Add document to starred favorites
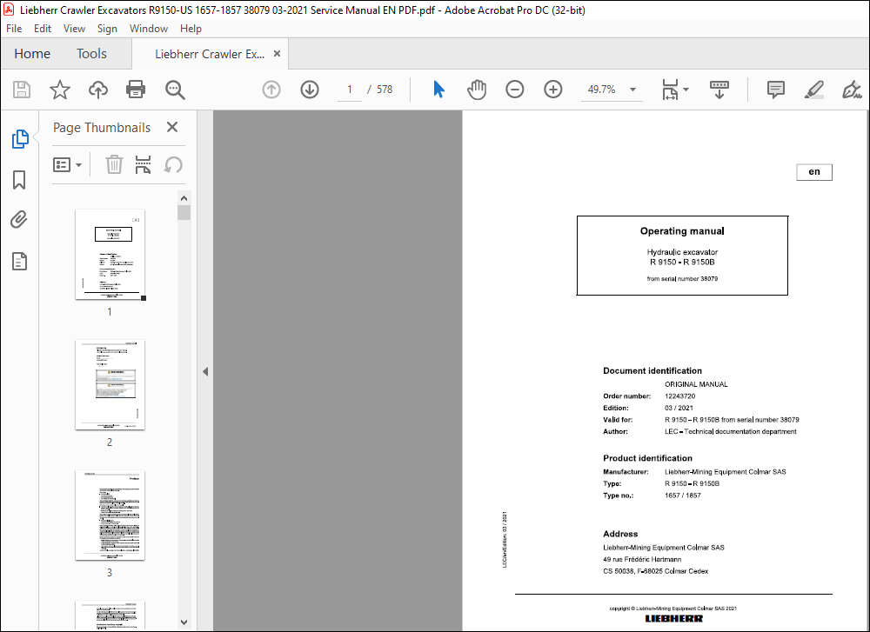Image resolution: width=870 pixels, height=632 pixels. [59, 90]
